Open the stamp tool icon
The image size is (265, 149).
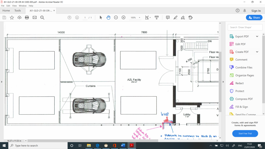click(190, 18)
